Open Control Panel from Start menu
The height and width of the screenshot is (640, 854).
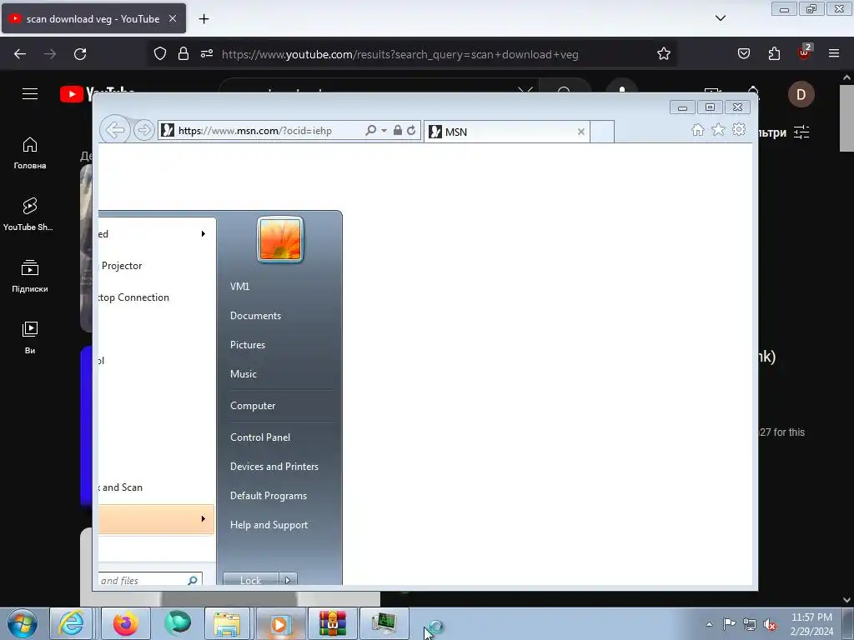click(260, 437)
